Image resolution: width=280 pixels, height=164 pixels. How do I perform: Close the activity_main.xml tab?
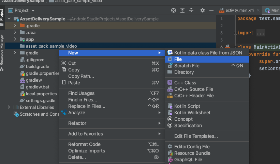click(x=258, y=10)
